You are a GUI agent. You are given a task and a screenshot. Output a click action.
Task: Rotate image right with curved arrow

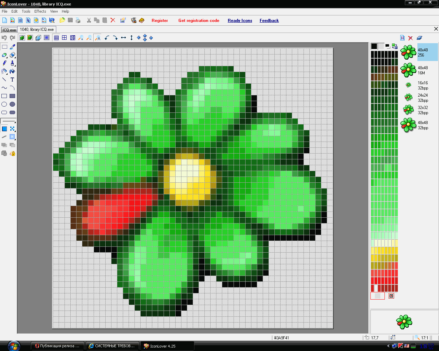click(x=115, y=38)
